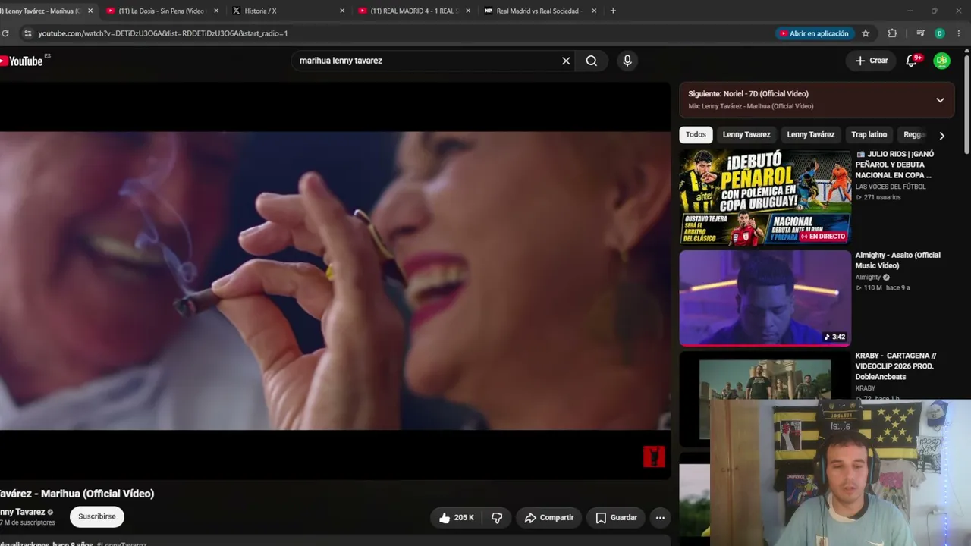The image size is (971, 546).
Task: Open the YouTube account avatar menu
Action: pyautogui.click(x=941, y=61)
